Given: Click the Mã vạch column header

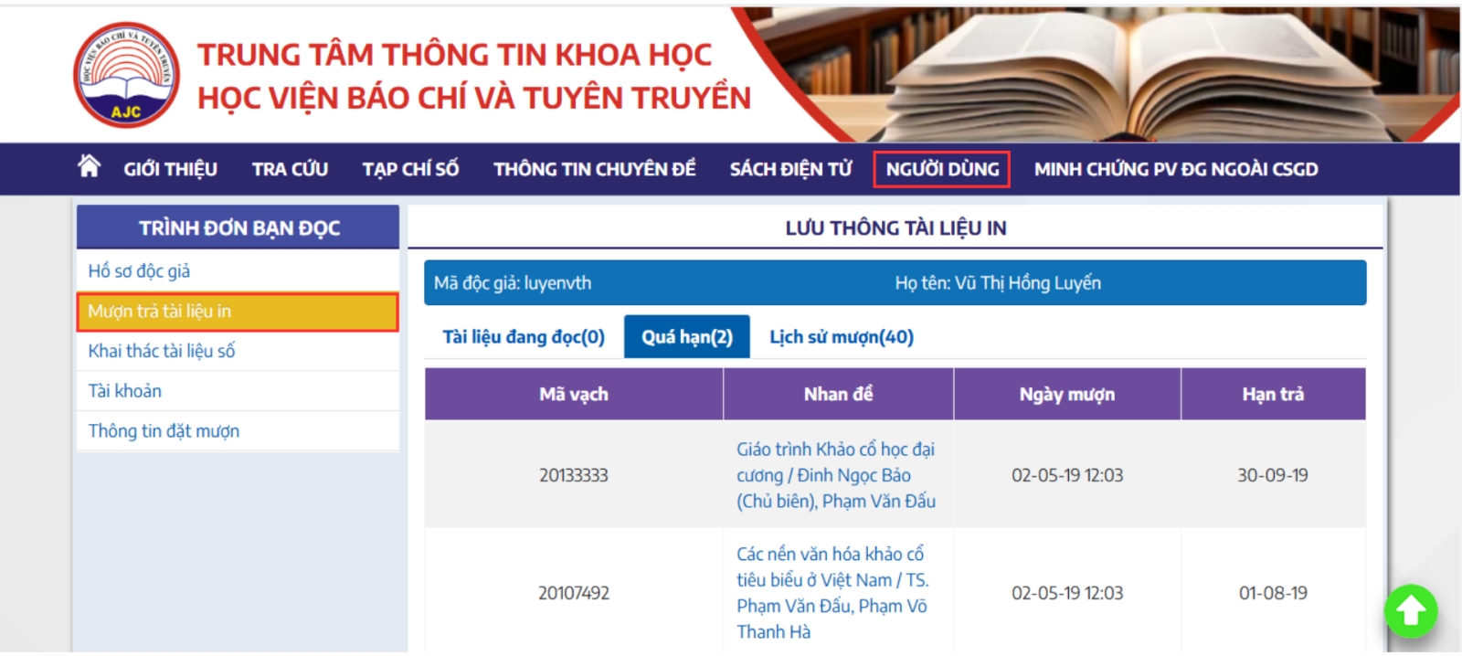Looking at the screenshot, I should coord(574,394).
